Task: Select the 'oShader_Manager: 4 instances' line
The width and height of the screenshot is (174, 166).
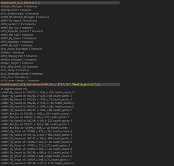Action: point(19,7)
